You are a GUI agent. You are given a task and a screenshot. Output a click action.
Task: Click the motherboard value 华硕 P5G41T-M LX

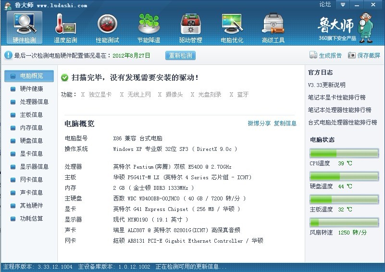point(182,177)
